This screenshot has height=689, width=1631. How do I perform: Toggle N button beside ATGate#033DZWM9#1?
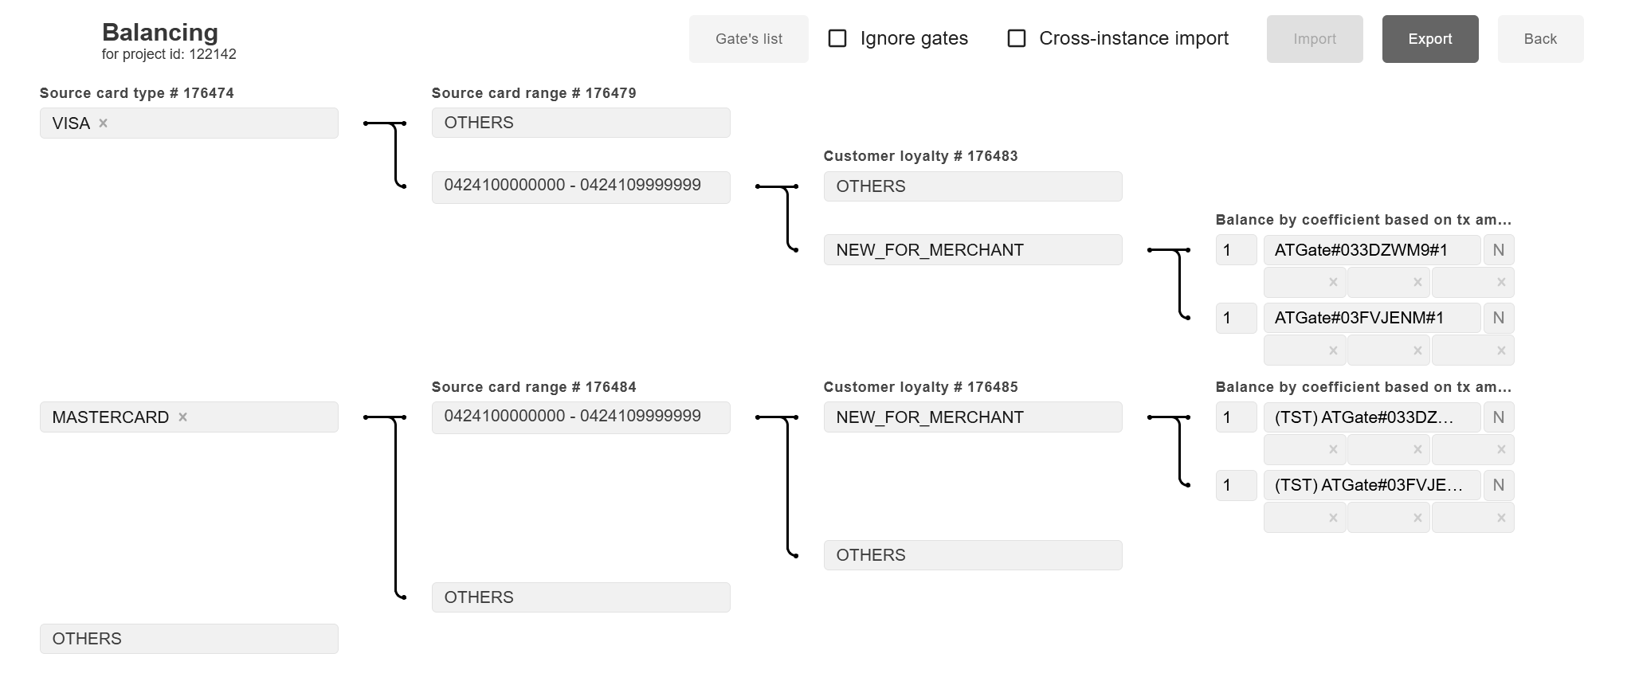point(1498,250)
